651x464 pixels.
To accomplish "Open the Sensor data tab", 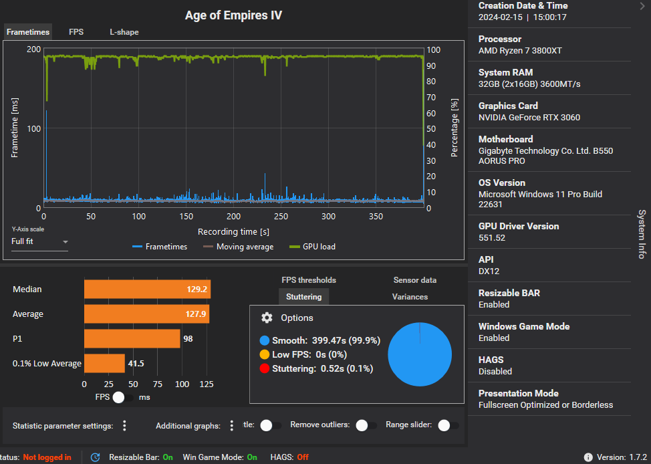I will pos(415,280).
